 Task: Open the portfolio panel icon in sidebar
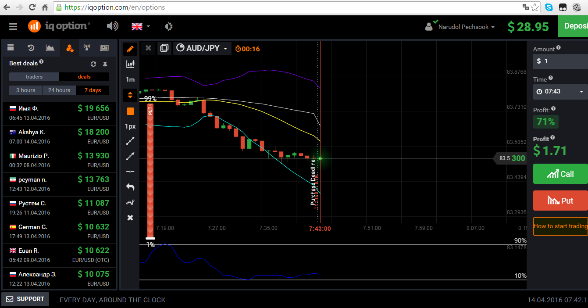(x=11, y=48)
